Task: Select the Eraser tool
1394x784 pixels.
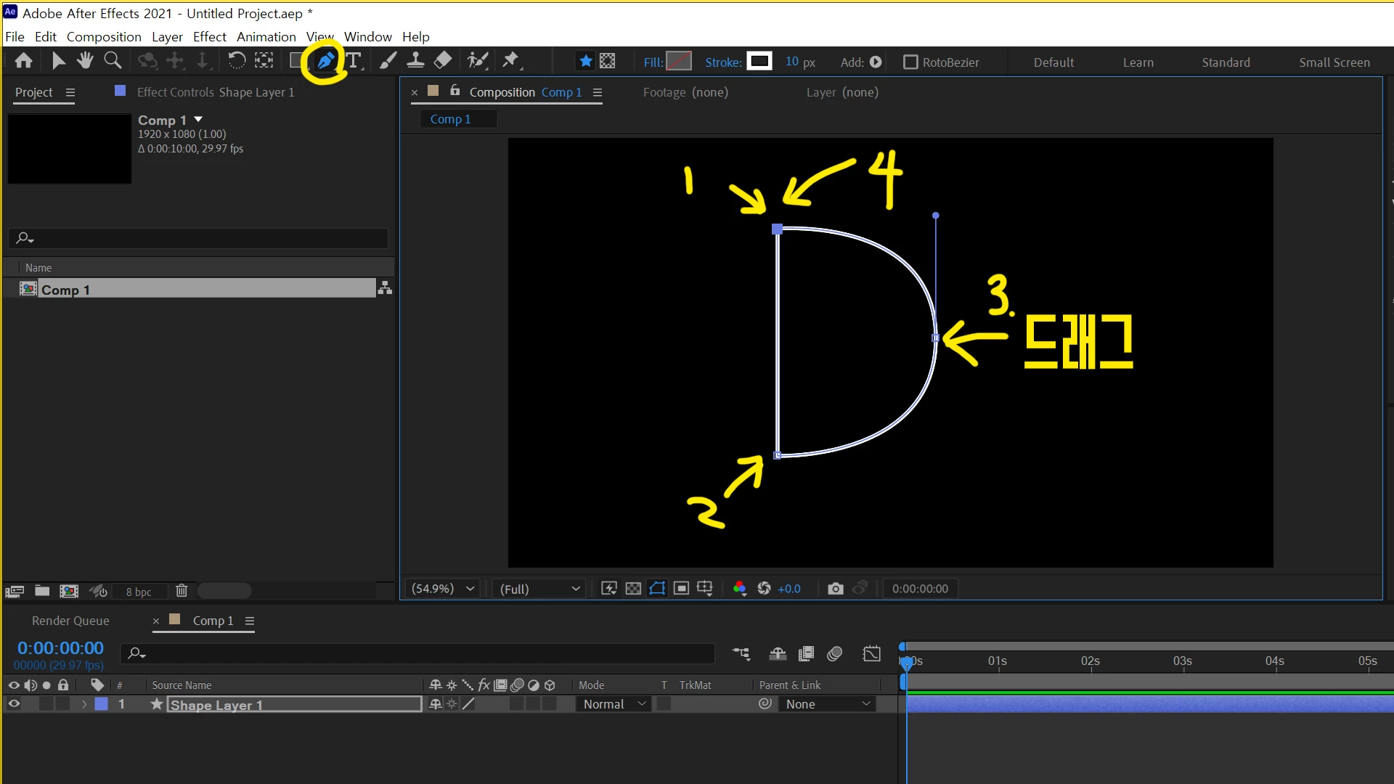Action: [x=443, y=61]
